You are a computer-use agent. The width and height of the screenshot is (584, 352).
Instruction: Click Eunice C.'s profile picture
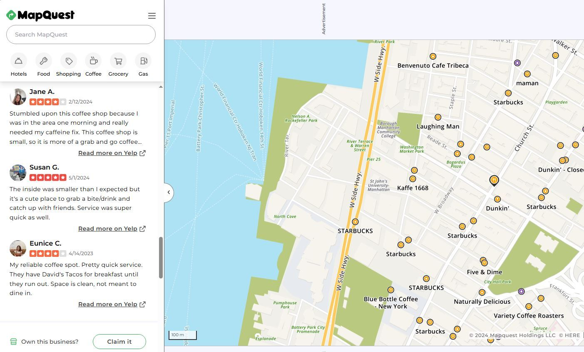[x=18, y=248]
